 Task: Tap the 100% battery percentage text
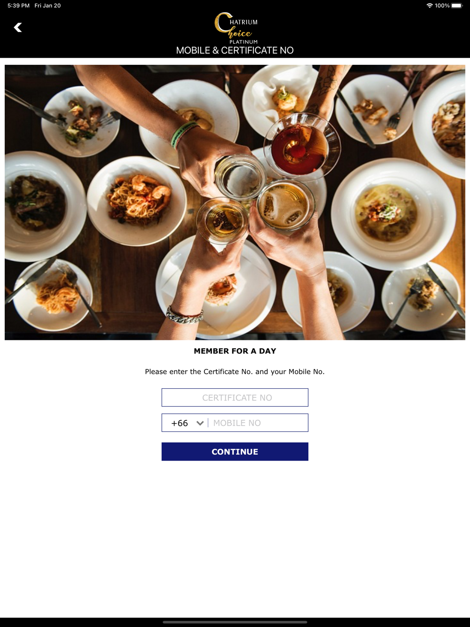tap(442, 6)
